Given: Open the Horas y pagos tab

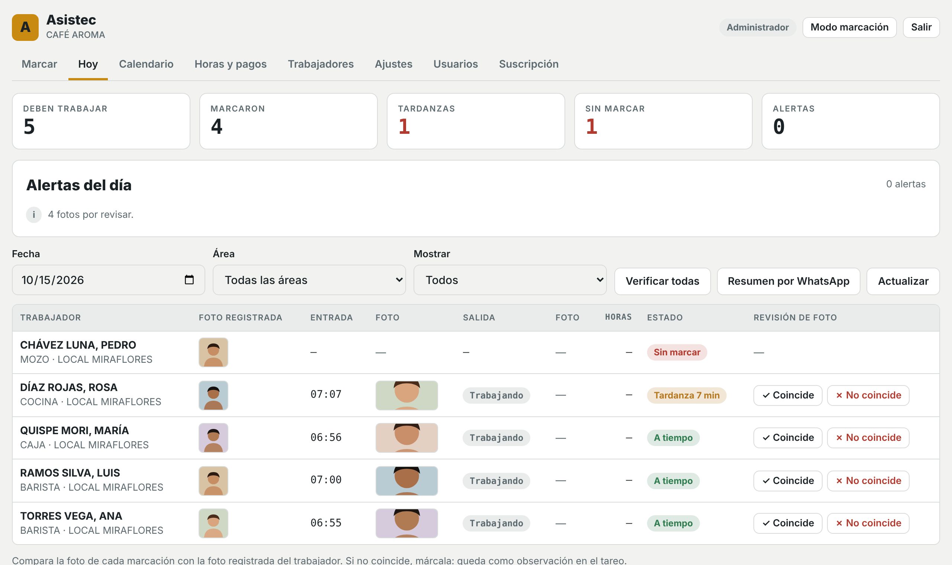Looking at the screenshot, I should [x=231, y=64].
